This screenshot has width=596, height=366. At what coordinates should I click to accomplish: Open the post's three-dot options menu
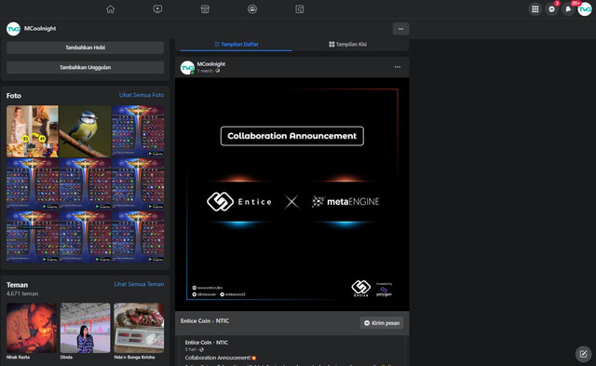click(x=398, y=67)
